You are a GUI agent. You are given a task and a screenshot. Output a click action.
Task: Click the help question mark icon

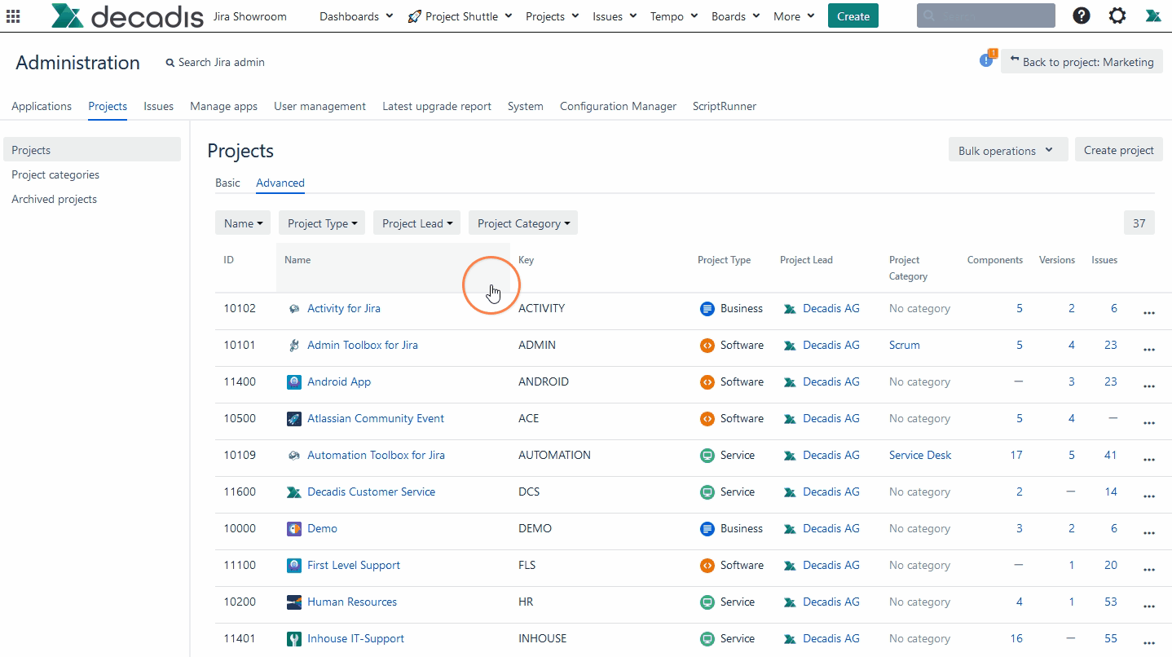pyautogui.click(x=1082, y=15)
